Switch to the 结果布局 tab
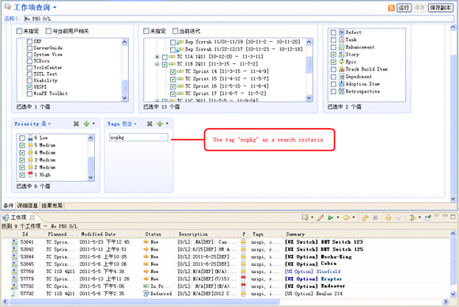Viewport: 459px width, 307px height. coord(51,206)
